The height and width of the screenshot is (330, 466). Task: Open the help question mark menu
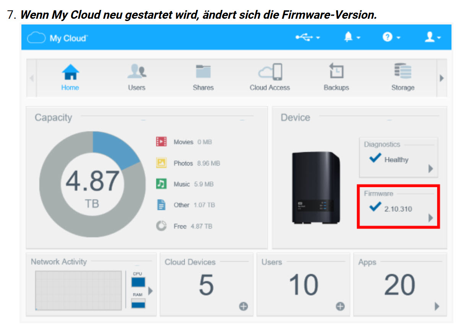[391, 37]
